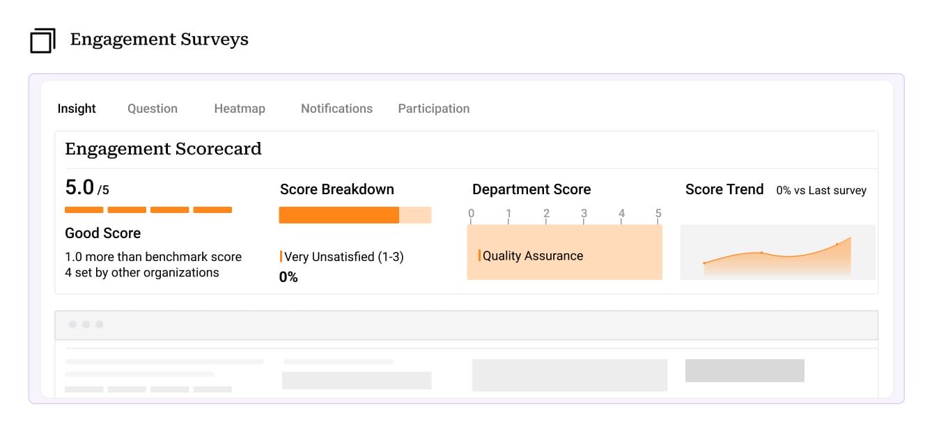Click the Engagement Scorecard heading

[x=163, y=149]
